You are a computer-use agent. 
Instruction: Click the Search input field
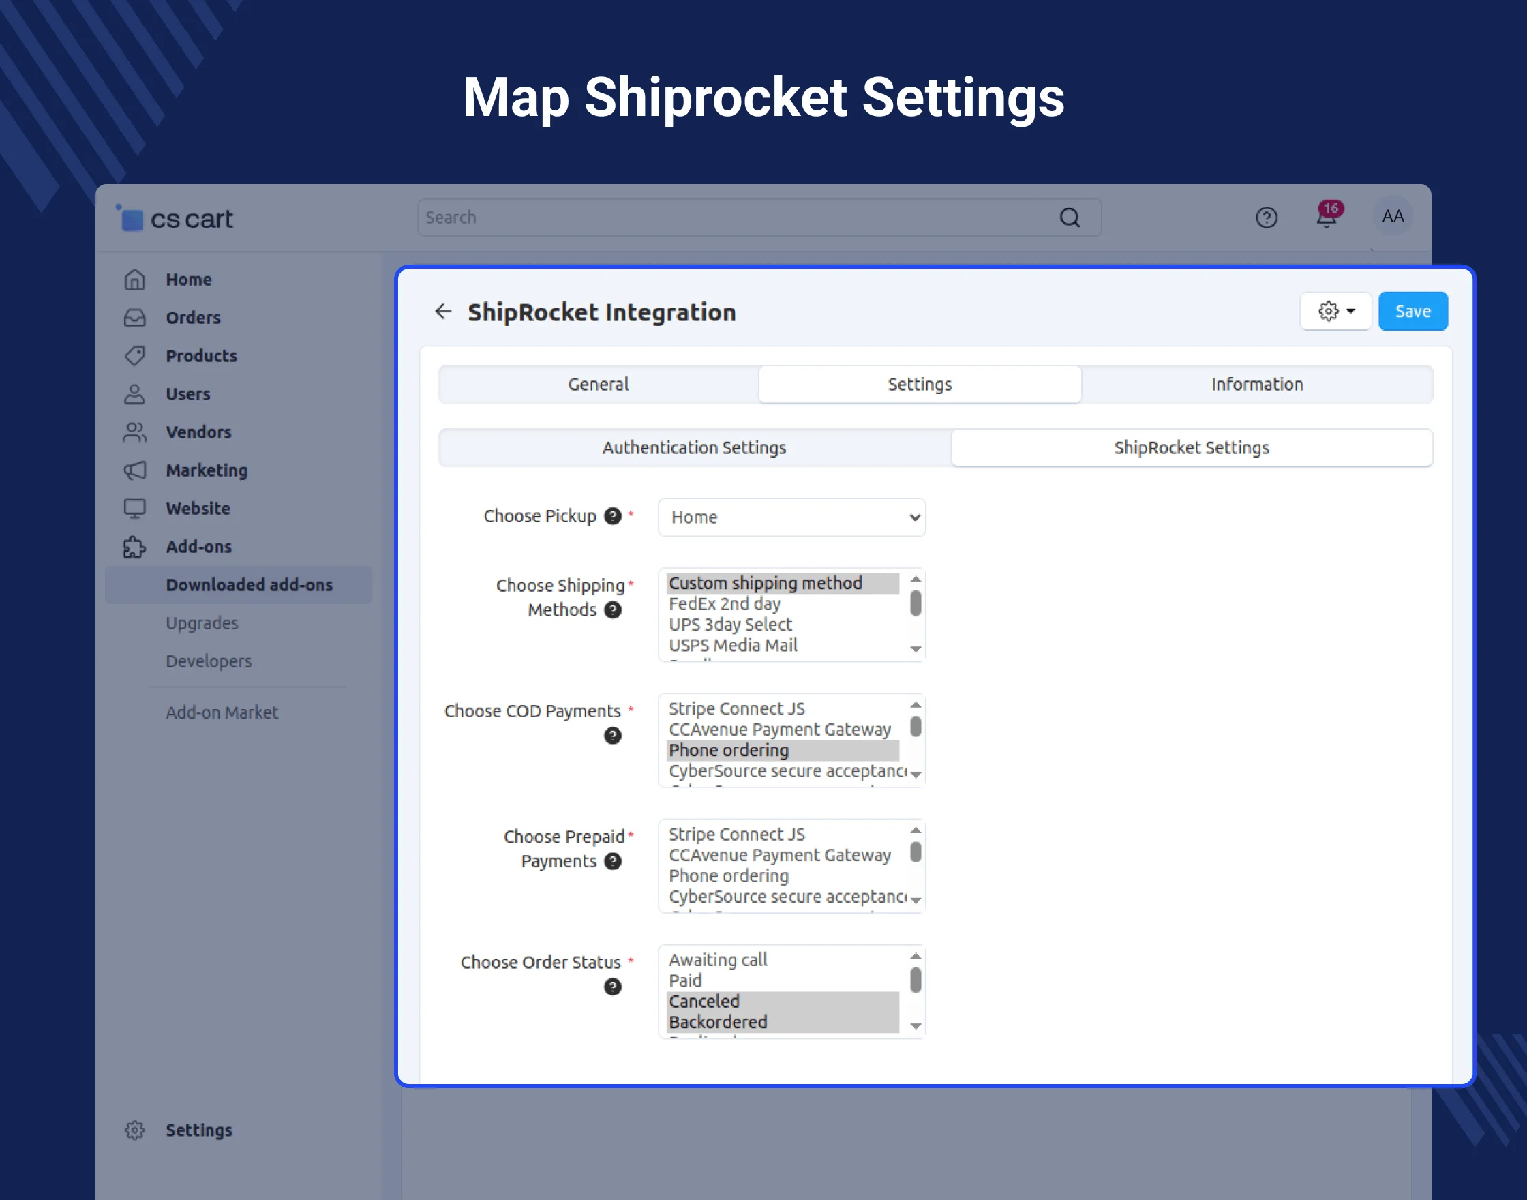731,217
